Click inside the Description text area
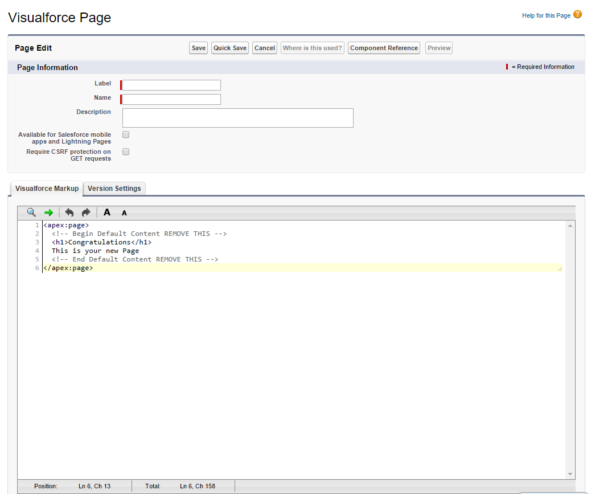Image resolution: width=591 pixels, height=494 pixels. (237, 118)
